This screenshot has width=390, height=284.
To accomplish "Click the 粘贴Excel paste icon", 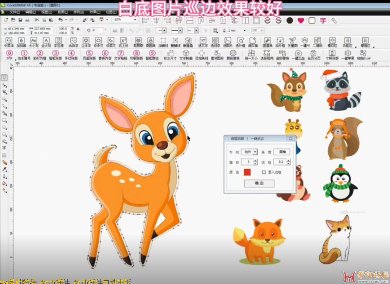I will (x=364, y=55).
